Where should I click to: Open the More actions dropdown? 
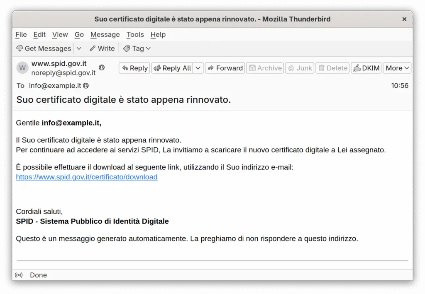(x=397, y=68)
